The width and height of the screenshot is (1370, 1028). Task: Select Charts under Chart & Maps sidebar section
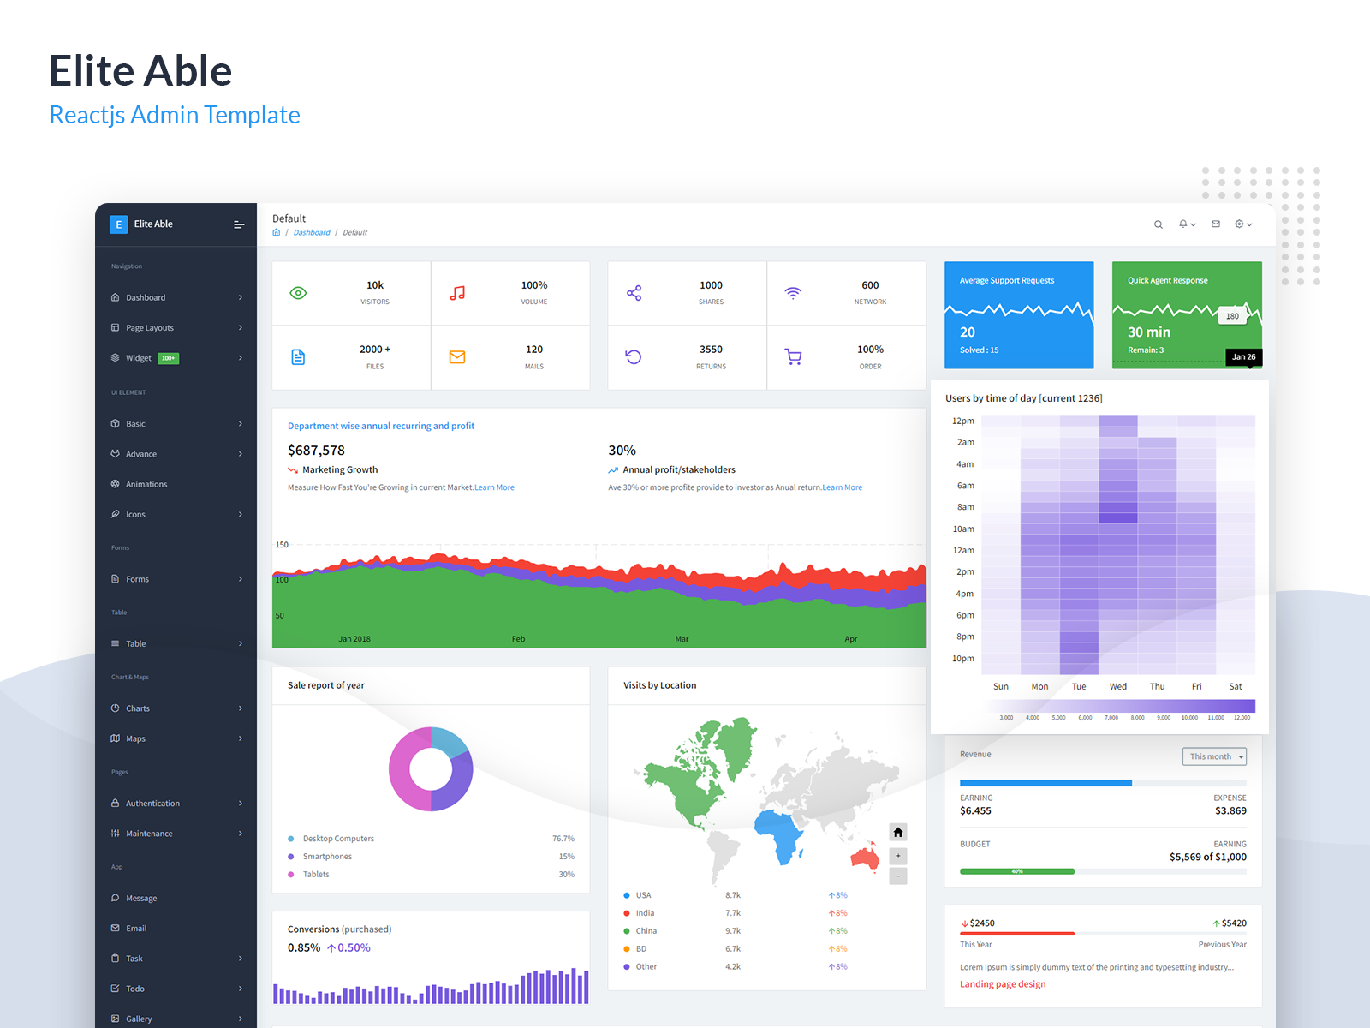[x=138, y=708]
